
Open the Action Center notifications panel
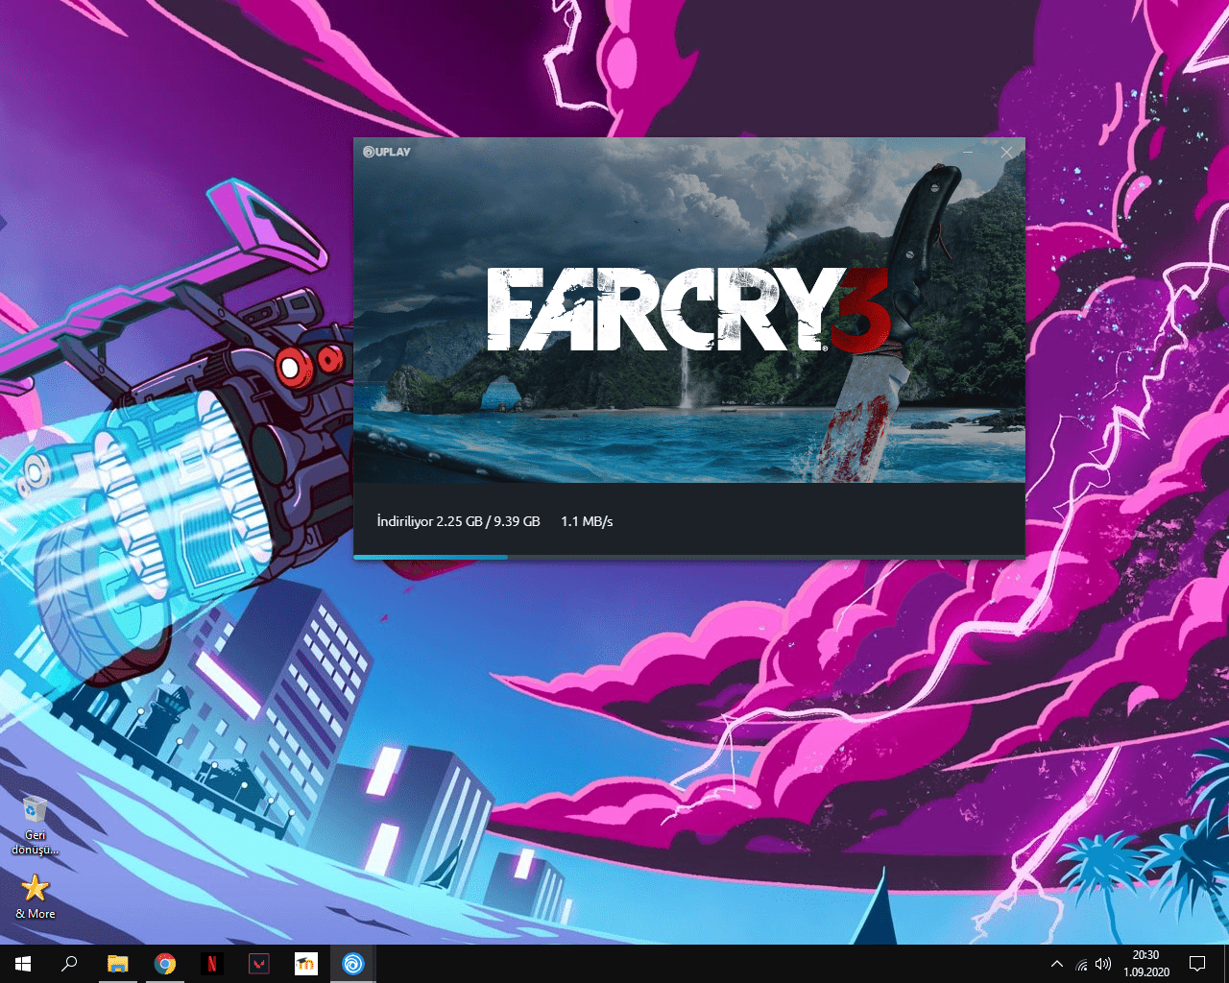tap(1197, 964)
